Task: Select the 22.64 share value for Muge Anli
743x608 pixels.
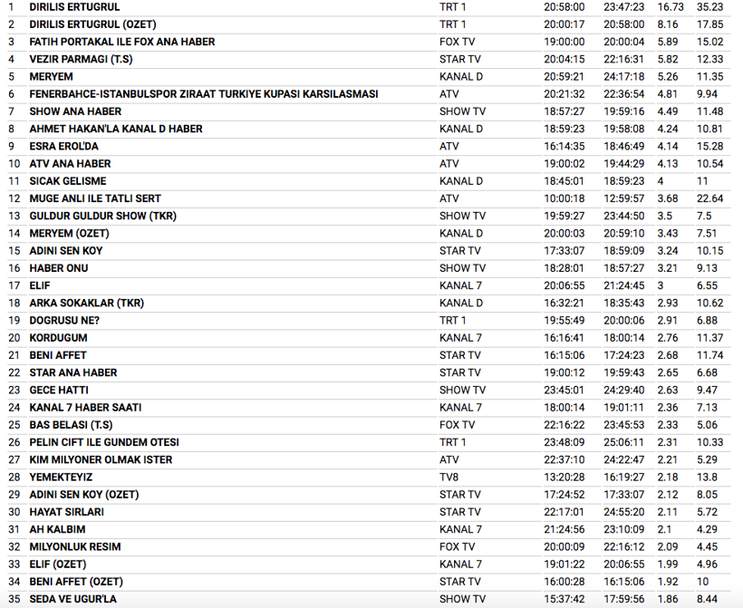Action: click(x=709, y=198)
